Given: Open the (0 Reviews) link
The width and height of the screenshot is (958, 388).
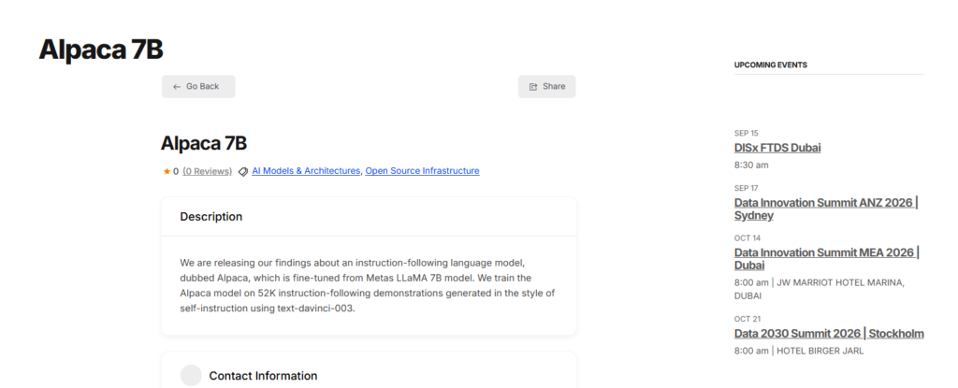Looking at the screenshot, I should (x=207, y=171).
